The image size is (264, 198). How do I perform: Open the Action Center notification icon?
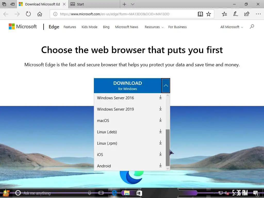[x=256, y=193]
